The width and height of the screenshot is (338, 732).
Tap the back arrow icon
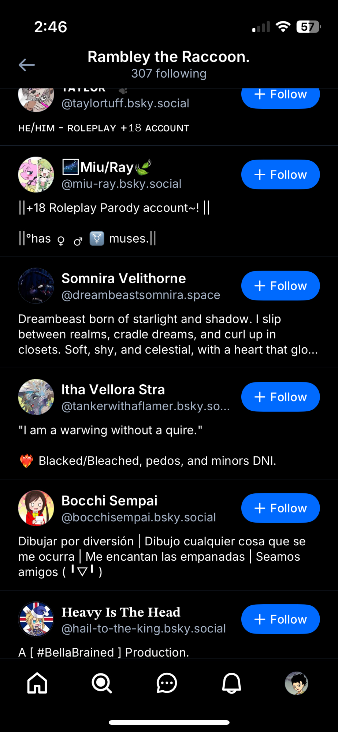point(27,65)
